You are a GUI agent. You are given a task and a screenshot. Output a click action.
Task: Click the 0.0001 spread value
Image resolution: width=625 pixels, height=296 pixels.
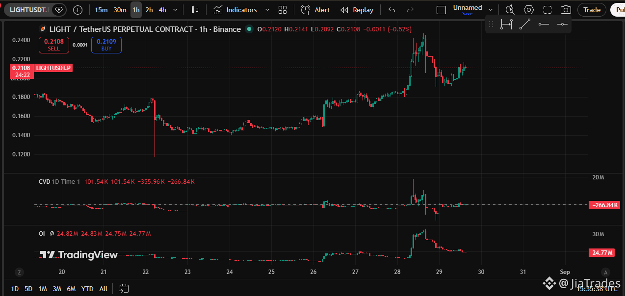click(80, 45)
